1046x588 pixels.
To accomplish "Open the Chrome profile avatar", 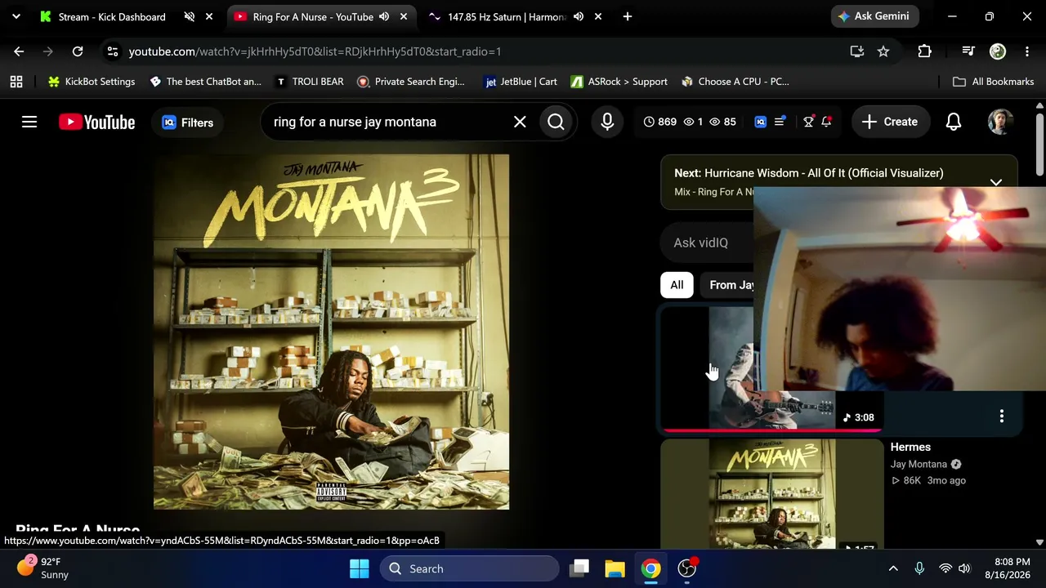I will point(998,51).
